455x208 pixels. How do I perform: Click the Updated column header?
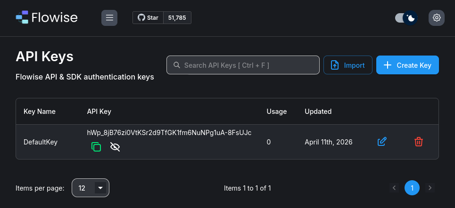point(318,112)
